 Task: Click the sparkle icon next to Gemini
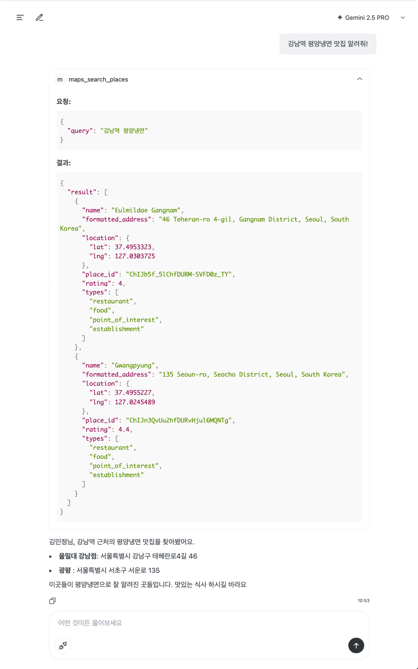[340, 17]
